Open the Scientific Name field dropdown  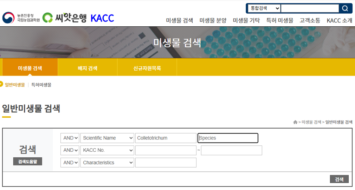click(x=107, y=138)
